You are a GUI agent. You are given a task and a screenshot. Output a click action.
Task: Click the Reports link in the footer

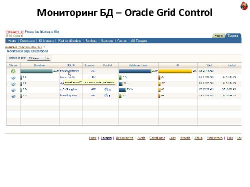(x=185, y=138)
